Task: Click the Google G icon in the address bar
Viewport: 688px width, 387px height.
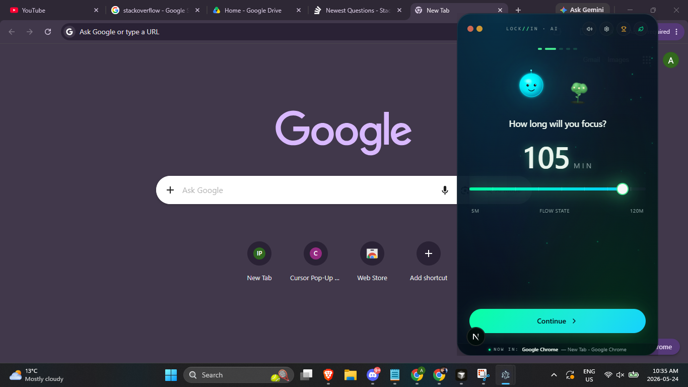Action: point(70,32)
